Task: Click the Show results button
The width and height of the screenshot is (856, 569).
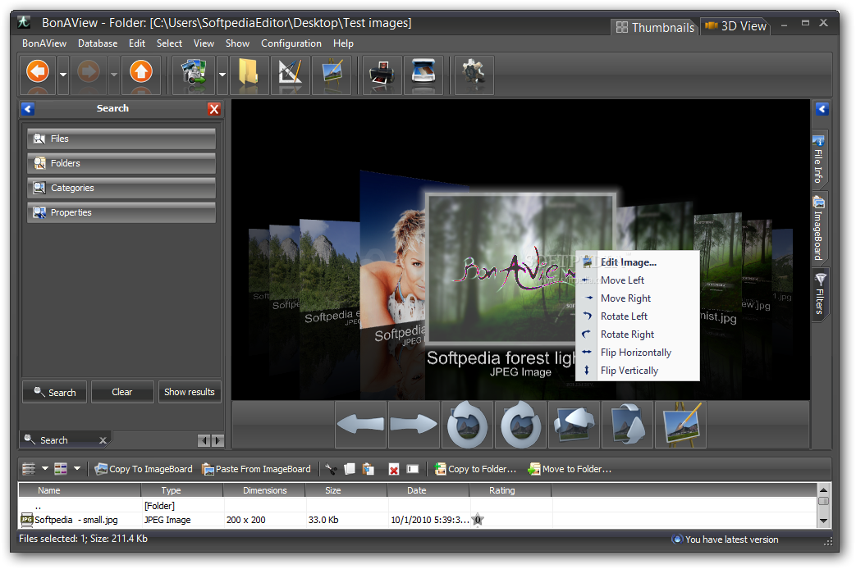Action: 190,392
